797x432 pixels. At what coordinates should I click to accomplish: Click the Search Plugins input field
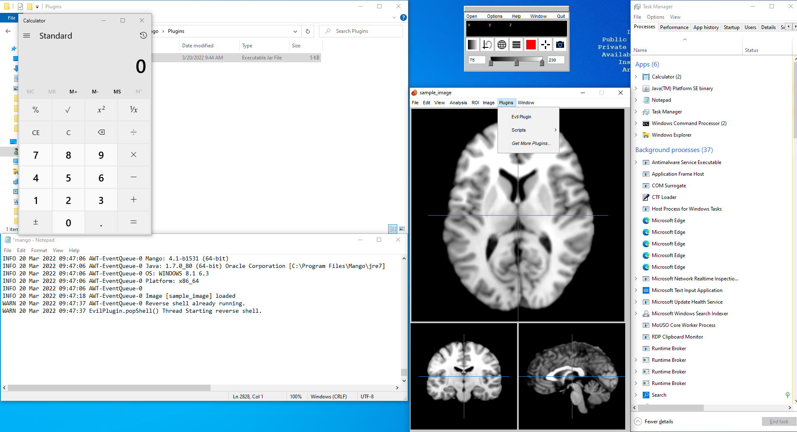tap(361, 31)
